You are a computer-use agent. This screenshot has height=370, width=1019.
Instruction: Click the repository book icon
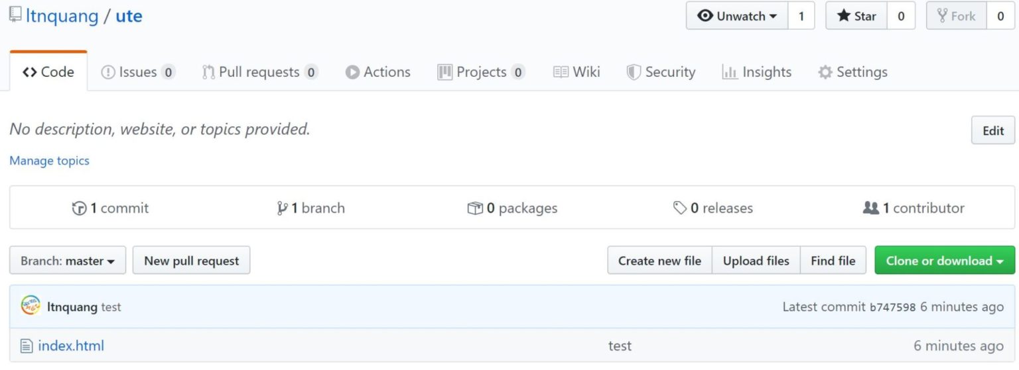15,16
